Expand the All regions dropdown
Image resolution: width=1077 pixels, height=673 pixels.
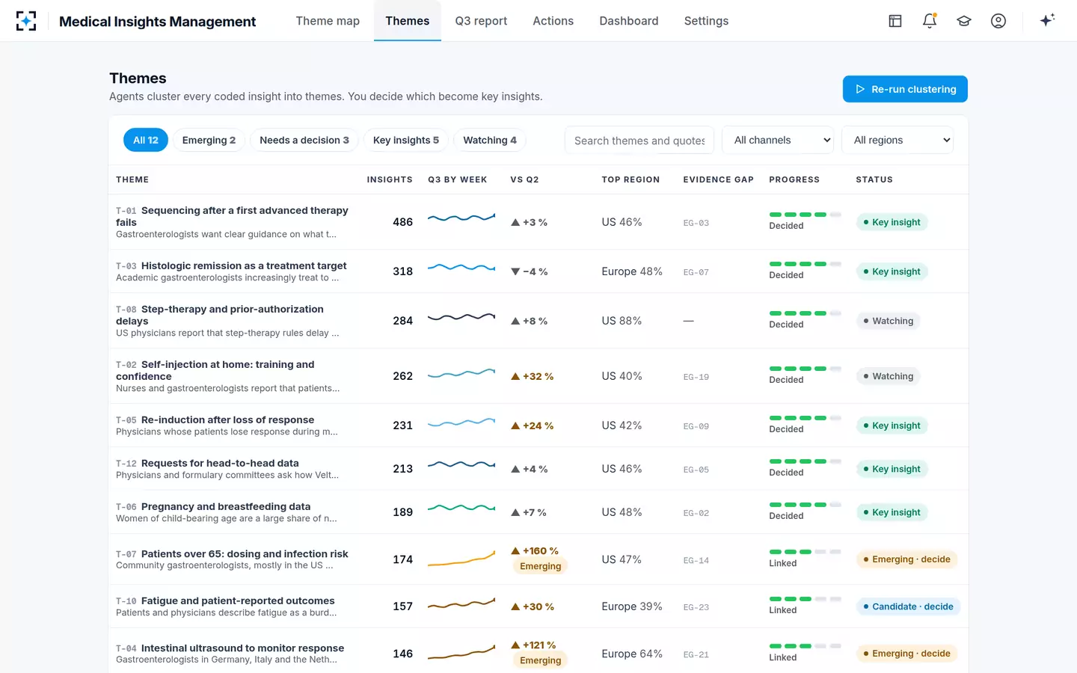coord(897,140)
